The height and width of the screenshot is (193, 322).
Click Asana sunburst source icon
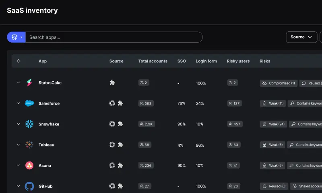(112, 166)
